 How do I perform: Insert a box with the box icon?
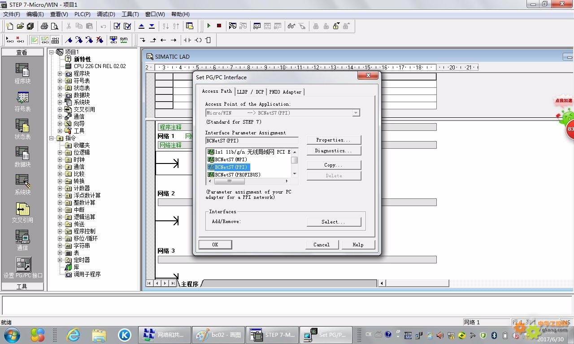click(x=208, y=40)
